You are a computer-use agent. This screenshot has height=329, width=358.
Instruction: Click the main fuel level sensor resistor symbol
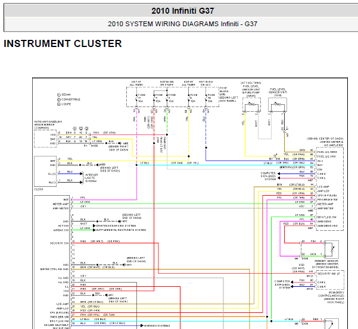coord(251,105)
